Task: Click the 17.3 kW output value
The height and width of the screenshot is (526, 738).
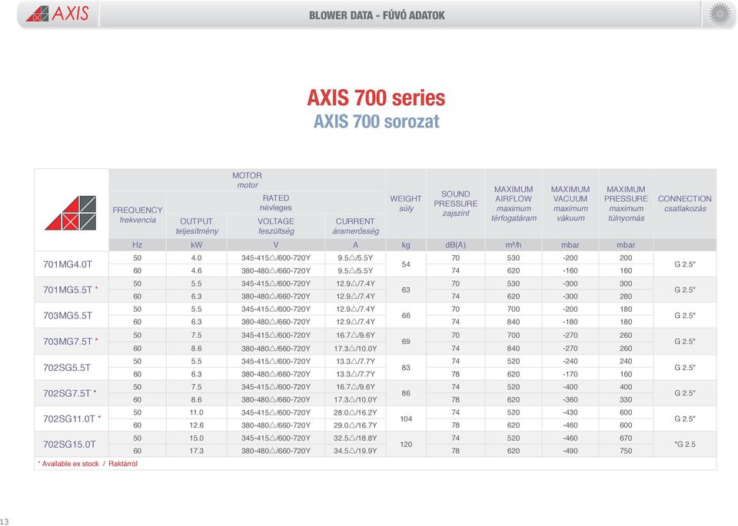Action: pyautogui.click(x=196, y=451)
